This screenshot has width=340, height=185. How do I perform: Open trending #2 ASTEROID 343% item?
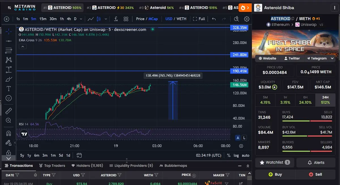click(x=110, y=8)
